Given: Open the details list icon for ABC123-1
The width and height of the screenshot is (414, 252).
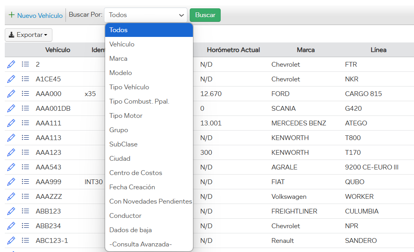Looking at the screenshot, I should point(25,240).
